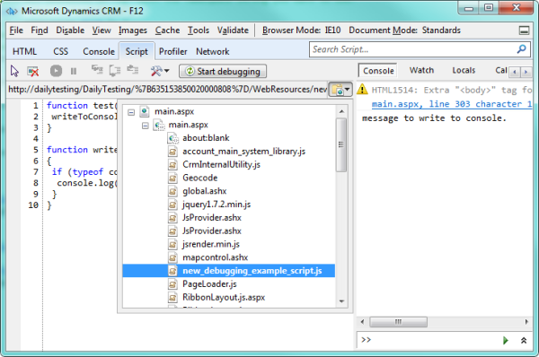The width and height of the screenshot is (539, 357).
Task: Select CrmInternalUtility.js in the list
Action: [221, 165]
